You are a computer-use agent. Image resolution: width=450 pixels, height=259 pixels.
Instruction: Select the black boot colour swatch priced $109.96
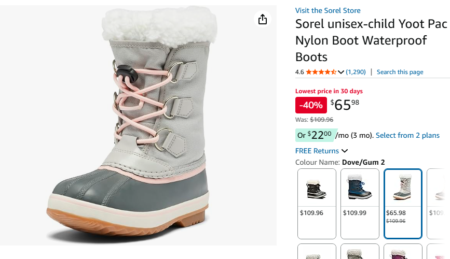(x=317, y=204)
